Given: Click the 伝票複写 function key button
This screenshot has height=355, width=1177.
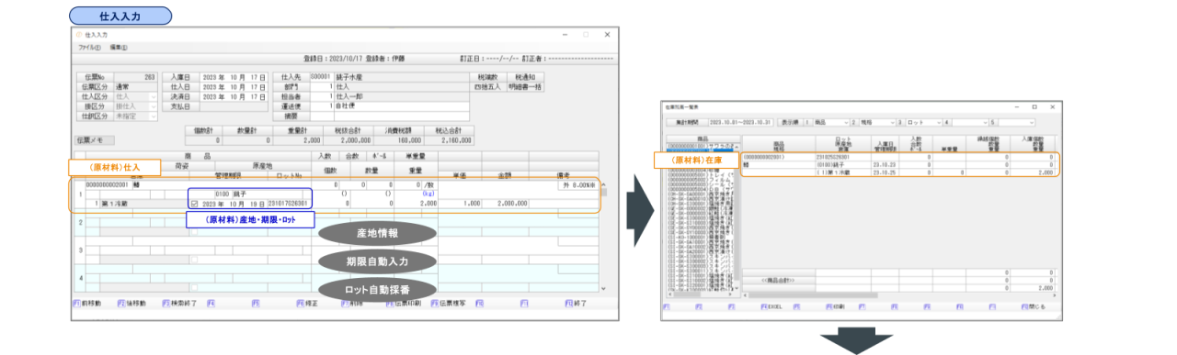Looking at the screenshot, I should (449, 303).
